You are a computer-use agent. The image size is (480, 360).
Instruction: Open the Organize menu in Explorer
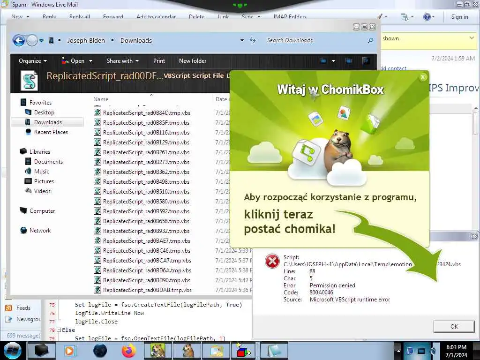(x=33, y=61)
